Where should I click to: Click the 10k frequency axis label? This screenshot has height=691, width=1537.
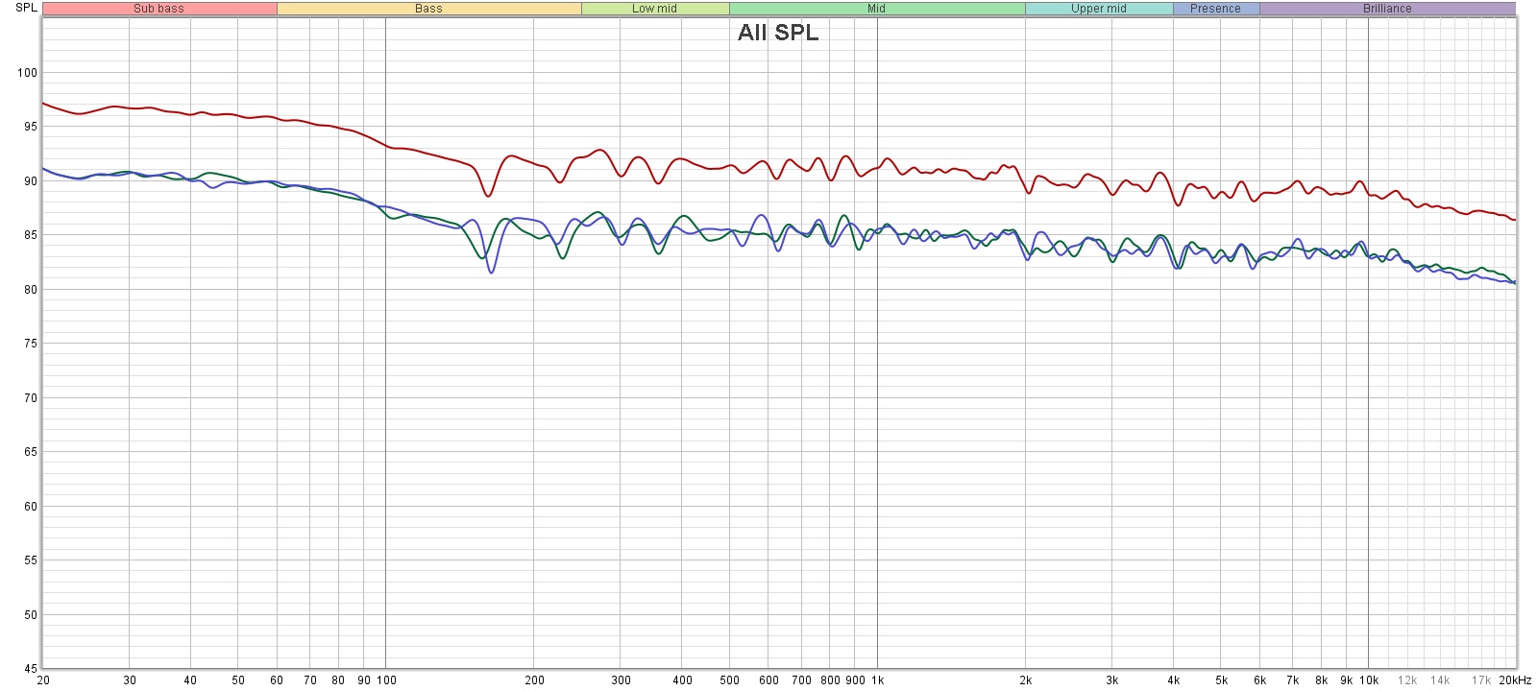click(1369, 680)
